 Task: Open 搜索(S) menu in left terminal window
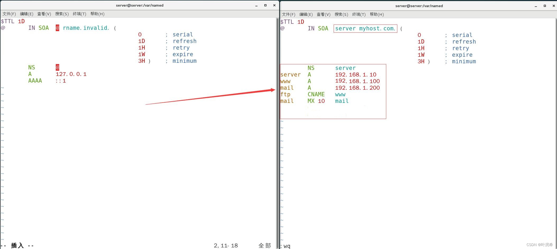(62, 14)
